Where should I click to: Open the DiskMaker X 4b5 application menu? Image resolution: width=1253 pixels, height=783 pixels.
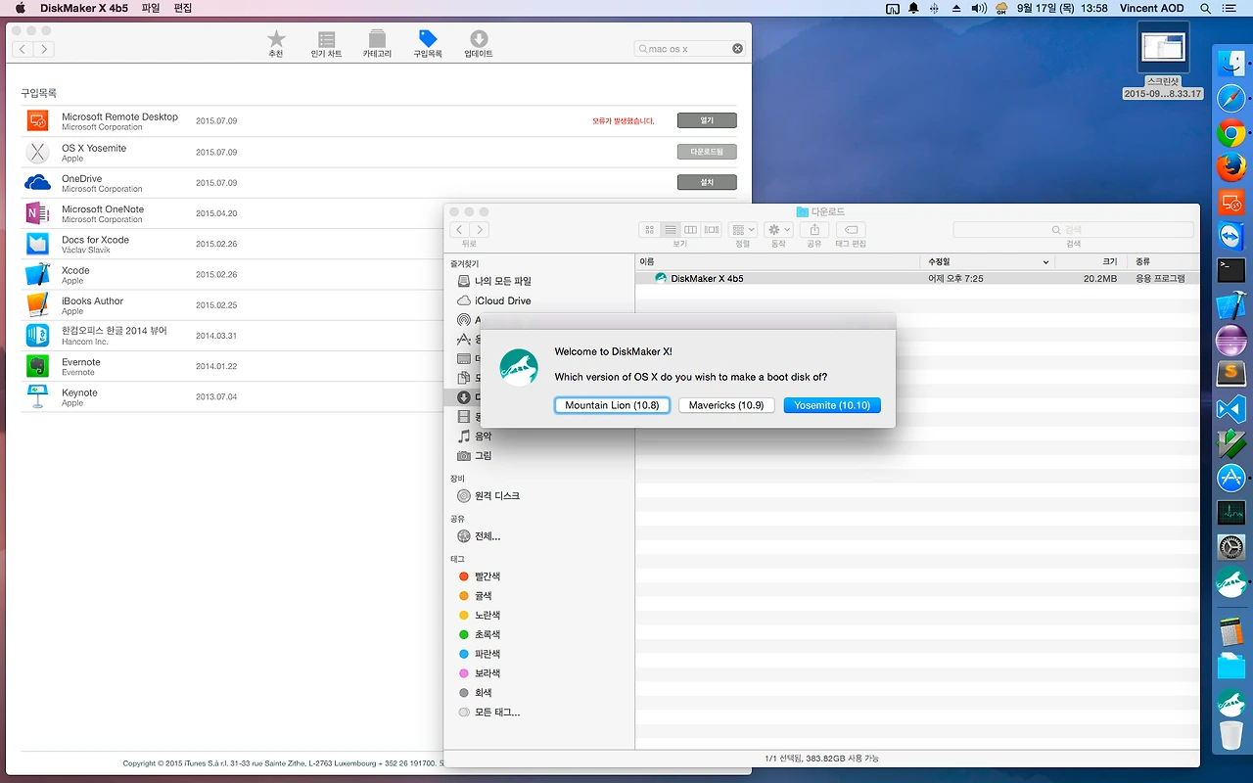[x=85, y=8]
